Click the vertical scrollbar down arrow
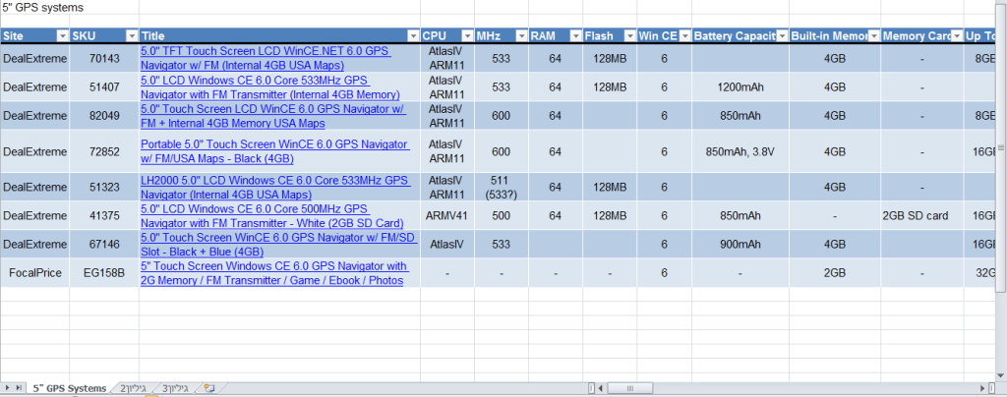1007x397 pixels. 1000,375
